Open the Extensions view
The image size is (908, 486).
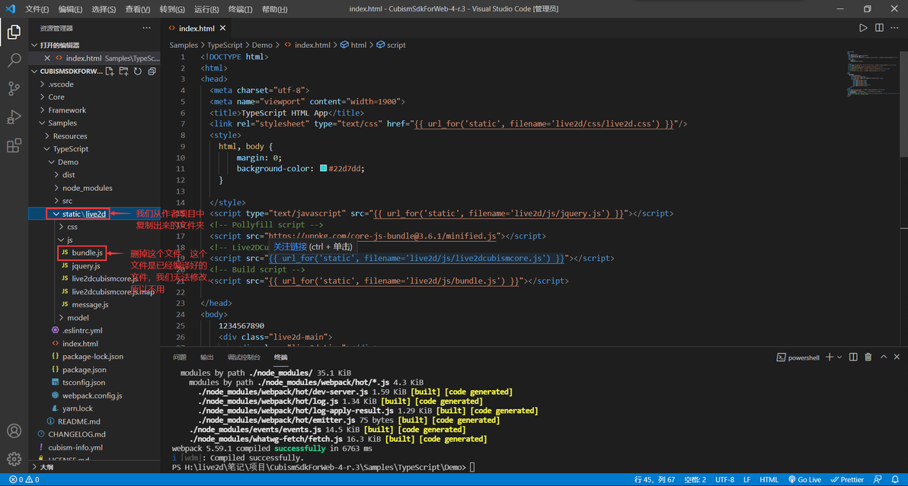(x=14, y=145)
